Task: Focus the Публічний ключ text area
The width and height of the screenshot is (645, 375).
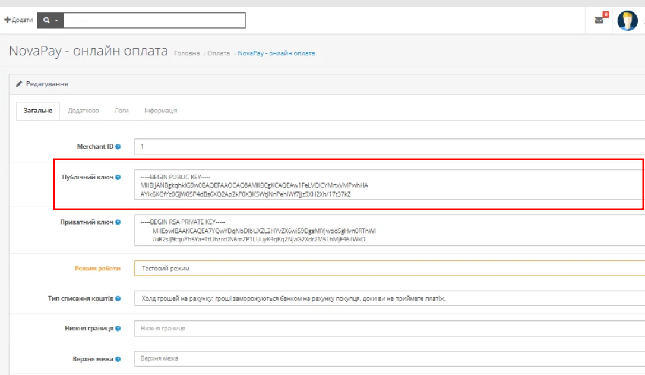Action: (x=389, y=185)
